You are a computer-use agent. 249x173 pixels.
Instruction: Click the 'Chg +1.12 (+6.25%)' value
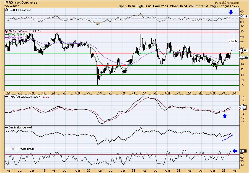[223, 6]
